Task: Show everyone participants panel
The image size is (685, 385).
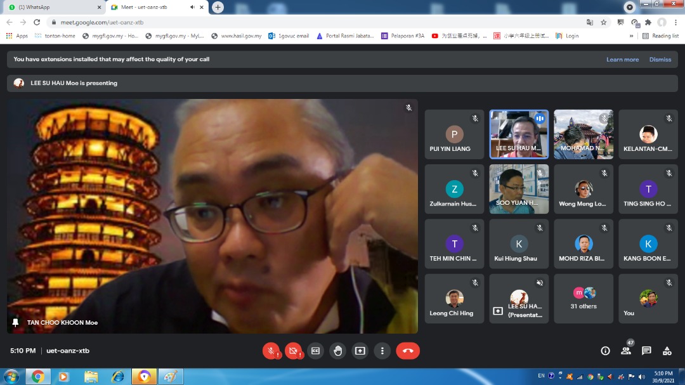Action: 626,351
